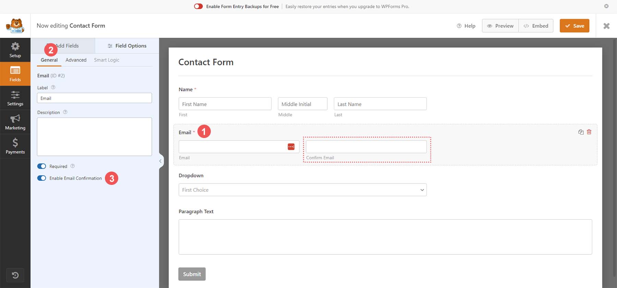Click the Embed button
The image size is (617, 288).
pos(536,26)
